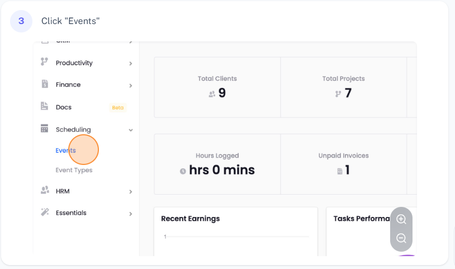Open the Total Projects card
The width and height of the screenshot is (455, 269).
(343, 87)
